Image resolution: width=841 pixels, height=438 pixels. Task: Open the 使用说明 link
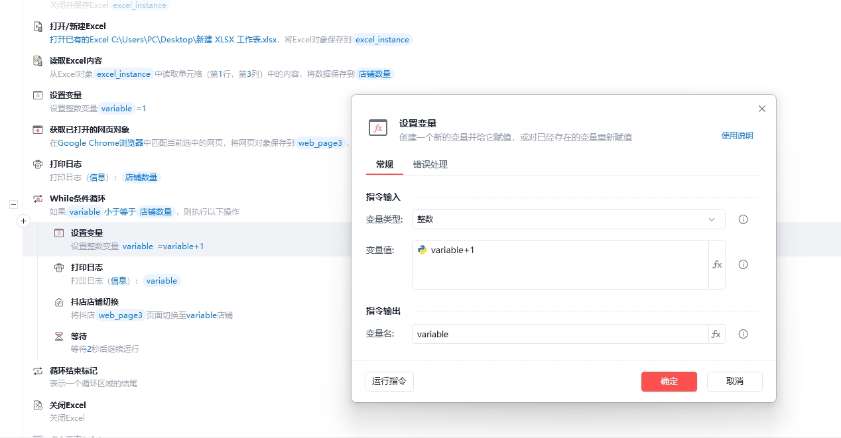tap(738, 135)
